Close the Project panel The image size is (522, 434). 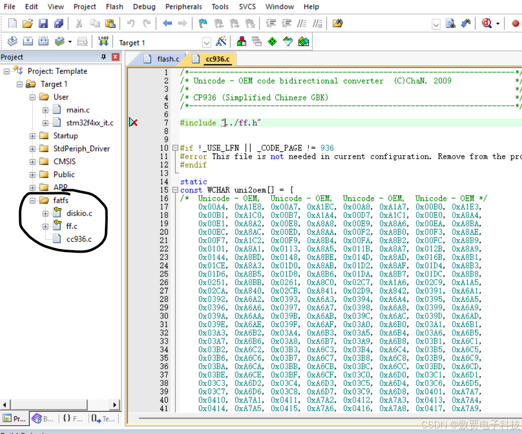pyautogui.click(x=115, y=57)
